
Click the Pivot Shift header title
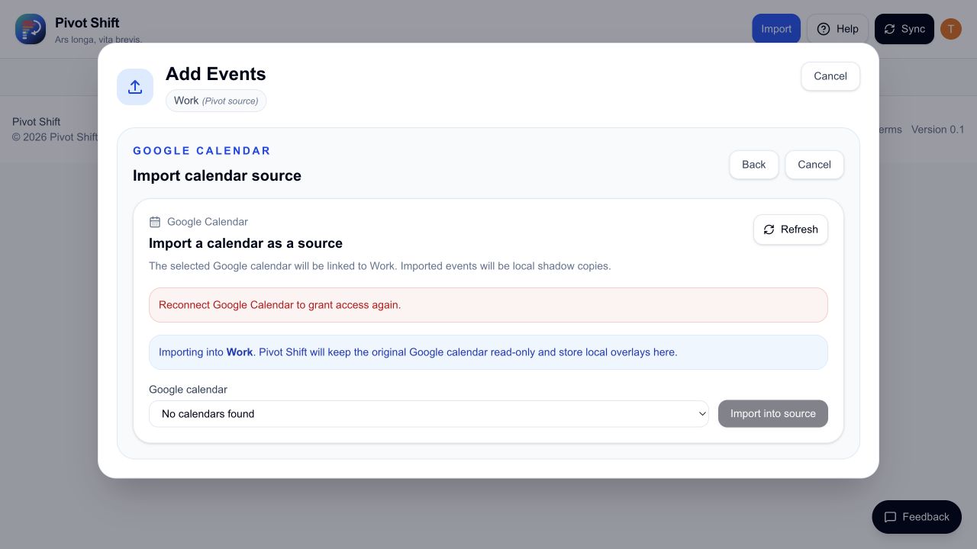87,23
